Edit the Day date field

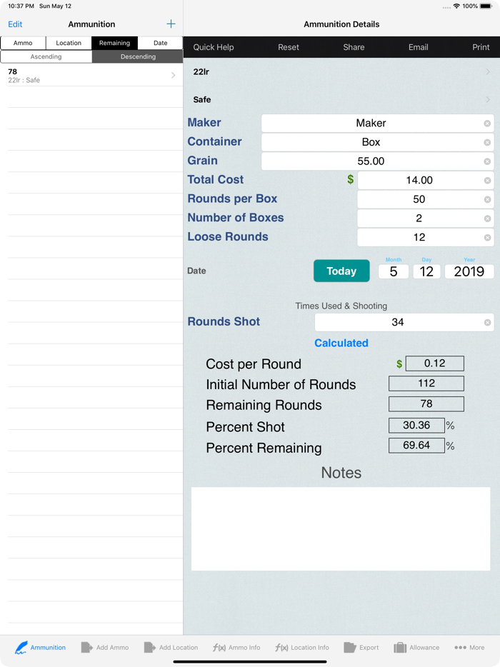pyautogui.click(x=426, y=271)
